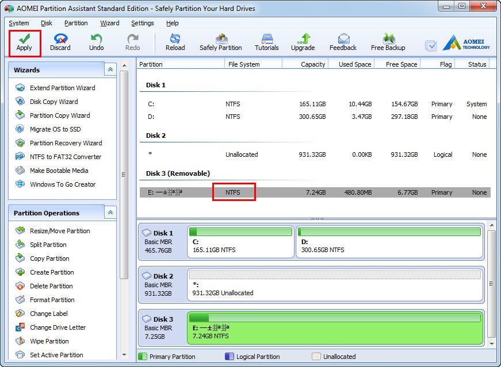Image resolution: width=501 pixels, height=367 pixels.
Task: Open Tutorials from toolbar
Action: 267,43
